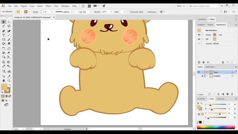Switch to the Swatches tab

tap(201, 99)
